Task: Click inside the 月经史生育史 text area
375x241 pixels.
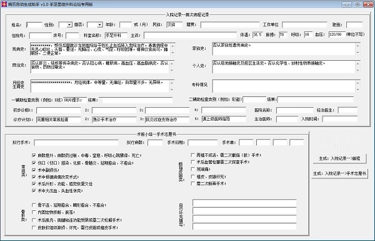Action: point(100,86)
